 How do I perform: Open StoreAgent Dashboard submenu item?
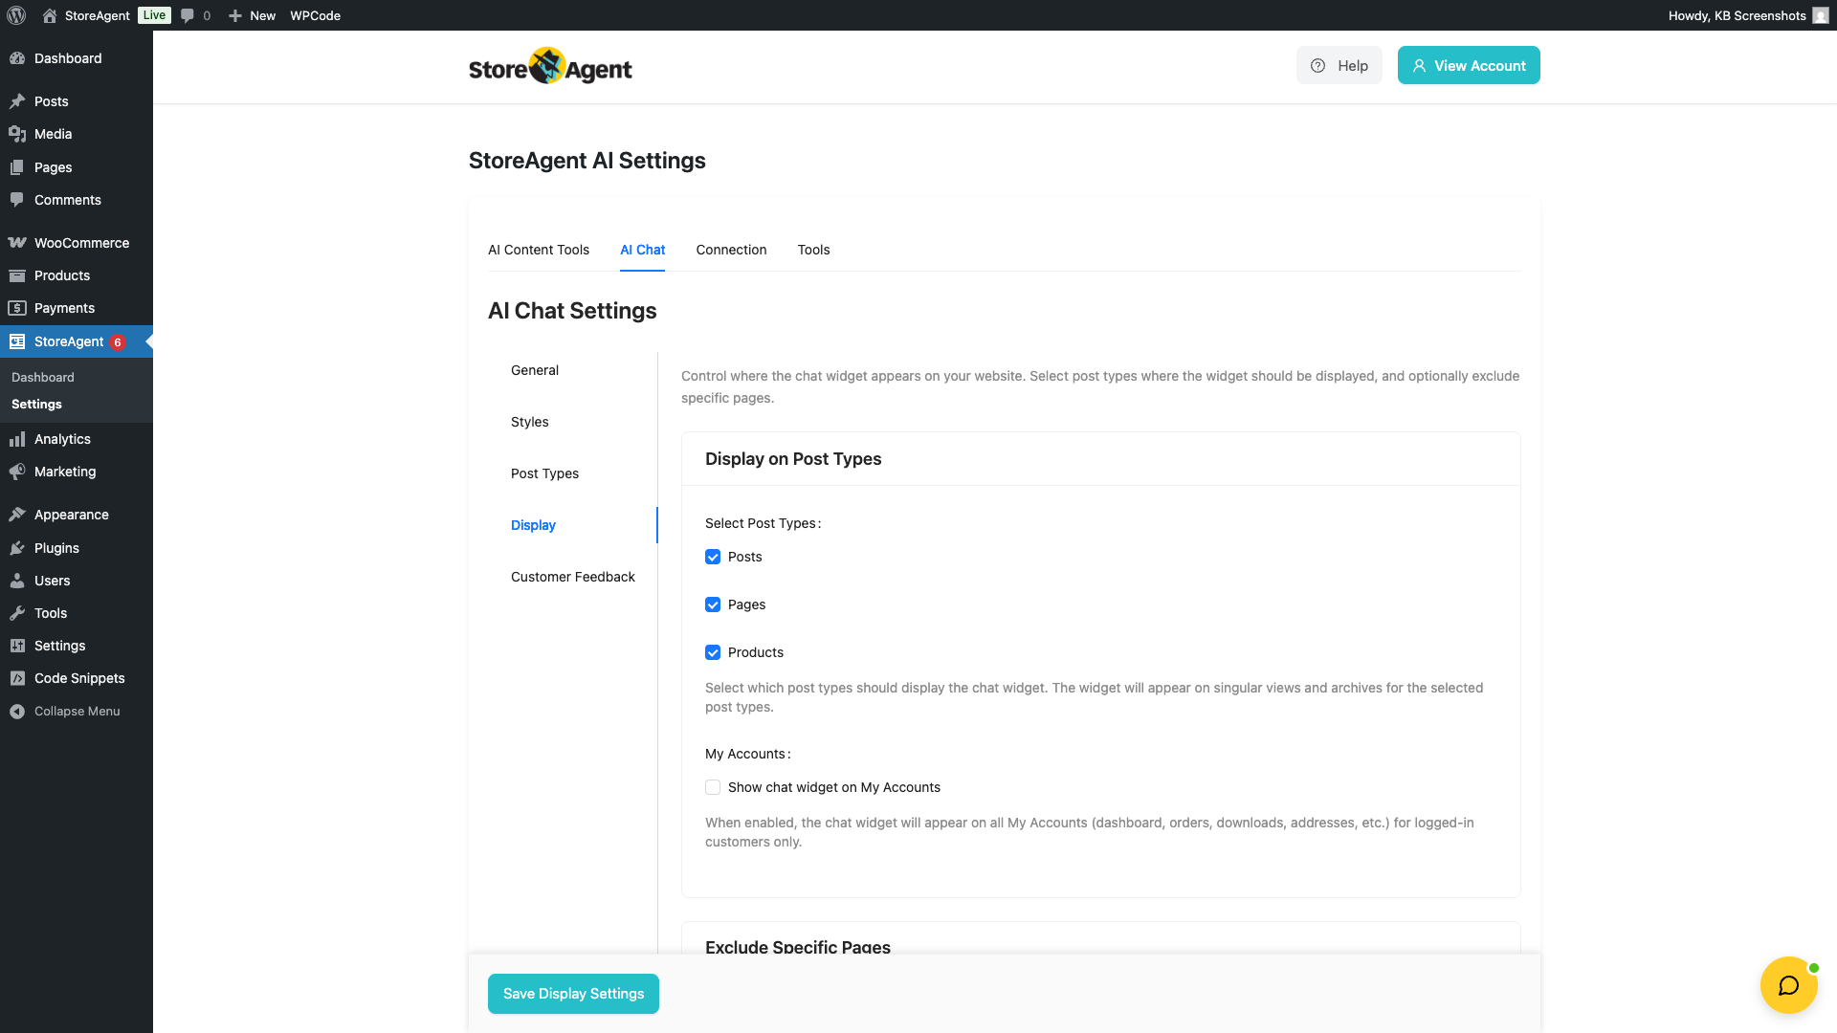43,378
